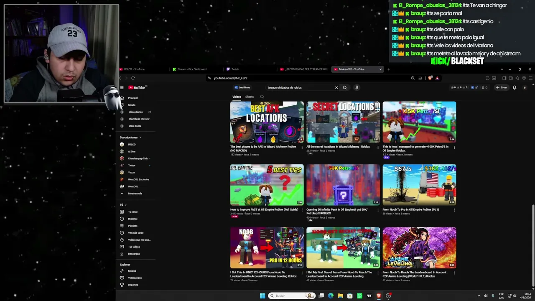Image resolution: width=535 pixels, height=301 pixels.
Task: Open Principal in YouTube sidebar
Action: click(x=133, y=98)
